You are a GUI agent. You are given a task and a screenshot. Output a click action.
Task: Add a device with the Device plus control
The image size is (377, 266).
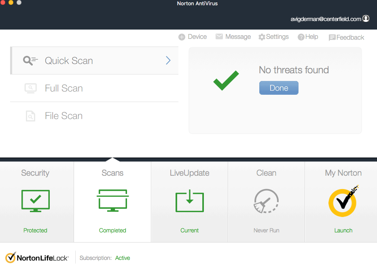click(182, 37)
